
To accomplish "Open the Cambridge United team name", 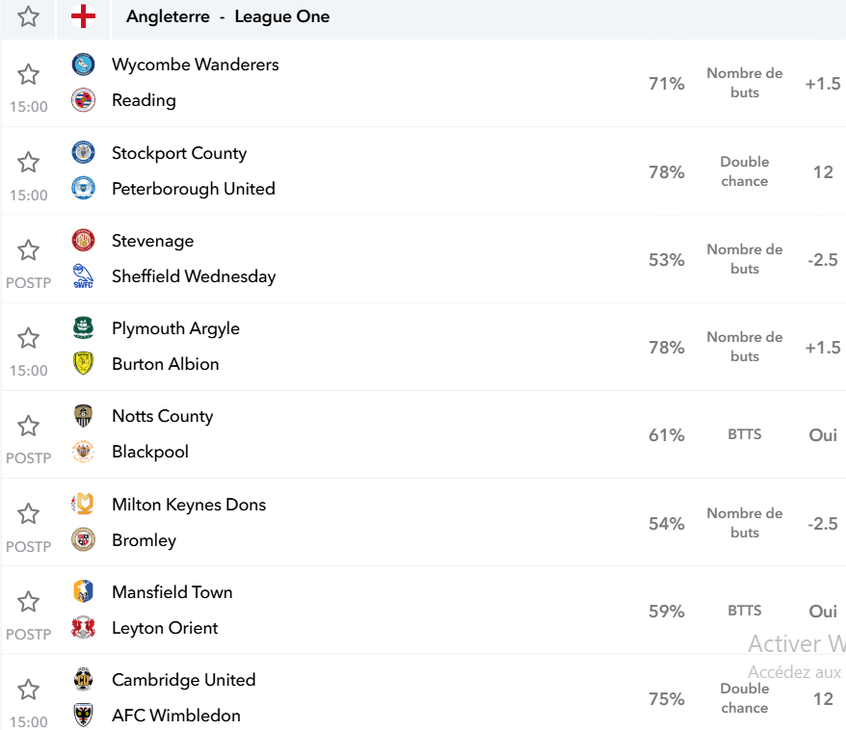I will [x=183, y=680].
